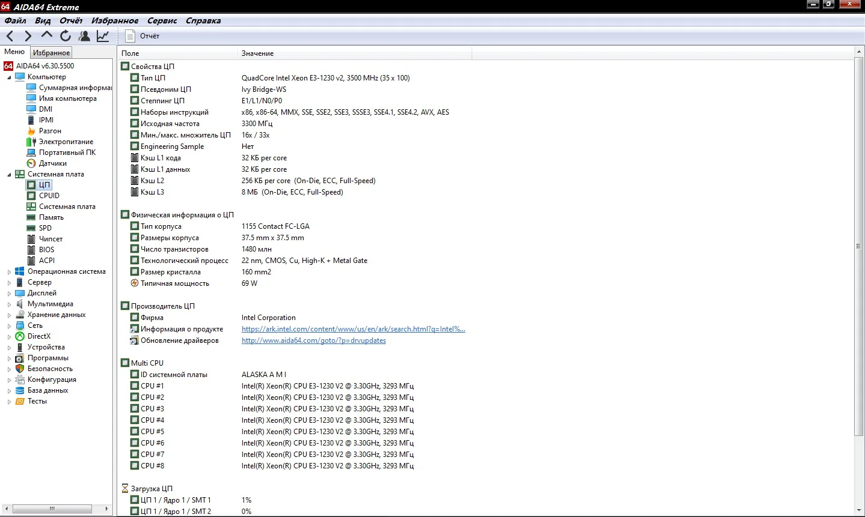Click the Программы icon in tree

point(20,358)
